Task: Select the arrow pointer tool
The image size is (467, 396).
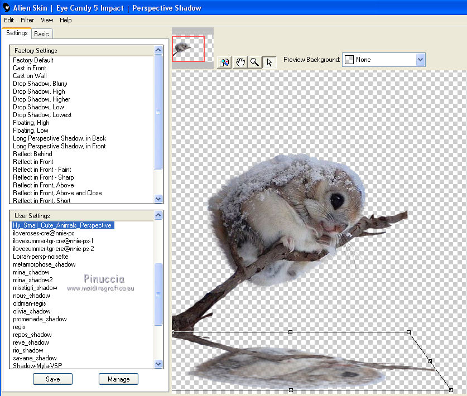Action: pyautogui.click(x=269, y=62)
